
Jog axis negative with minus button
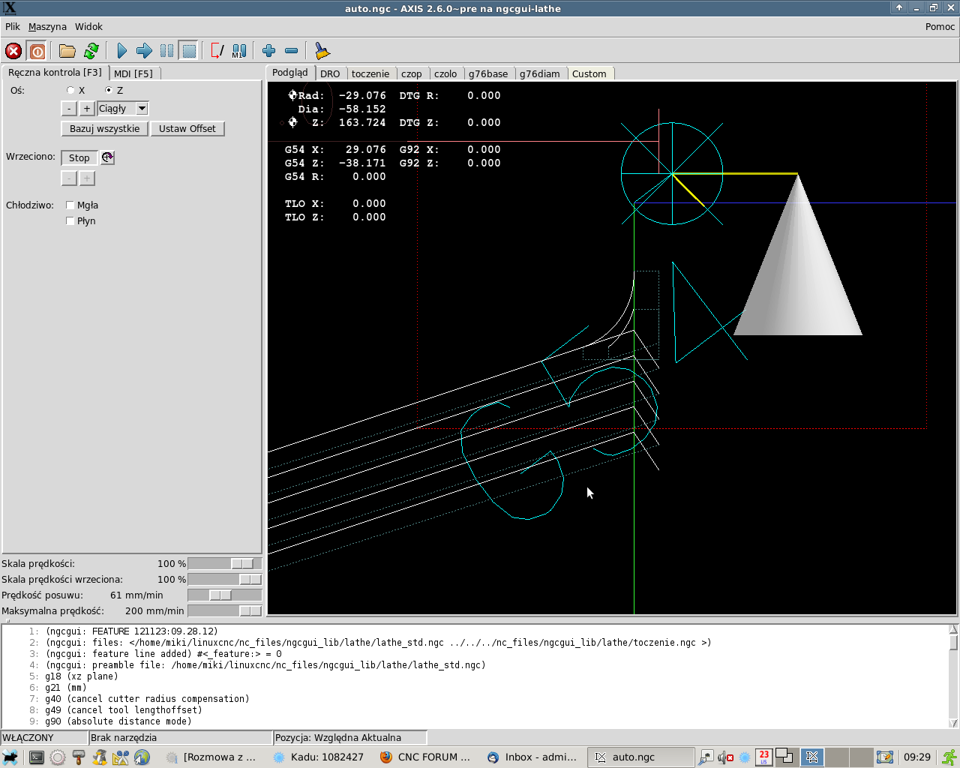(69, 109)
